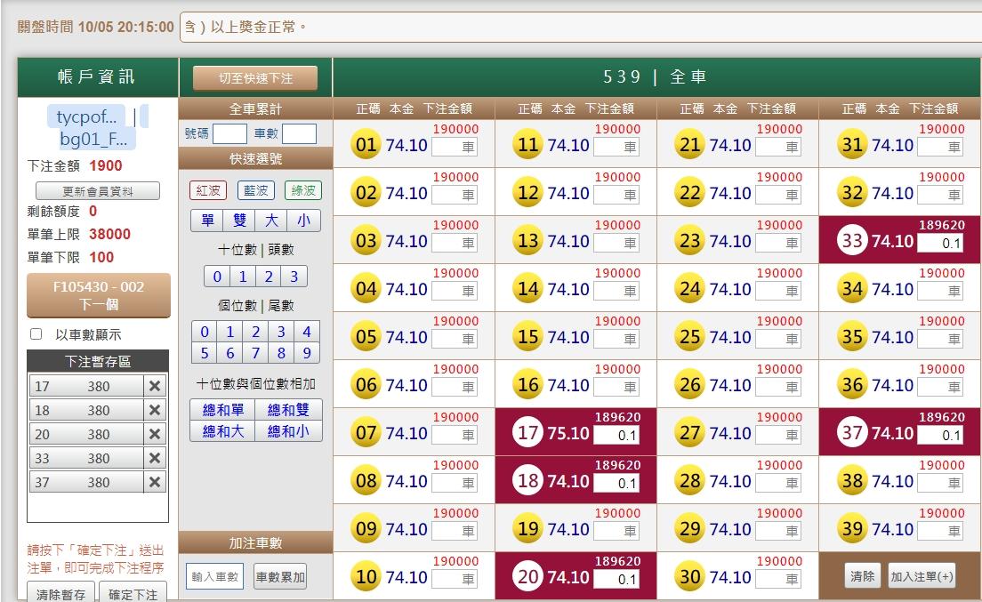982x602 pixels.
Task: Remove the 20 entry from the bet queue
Action: 155,434
